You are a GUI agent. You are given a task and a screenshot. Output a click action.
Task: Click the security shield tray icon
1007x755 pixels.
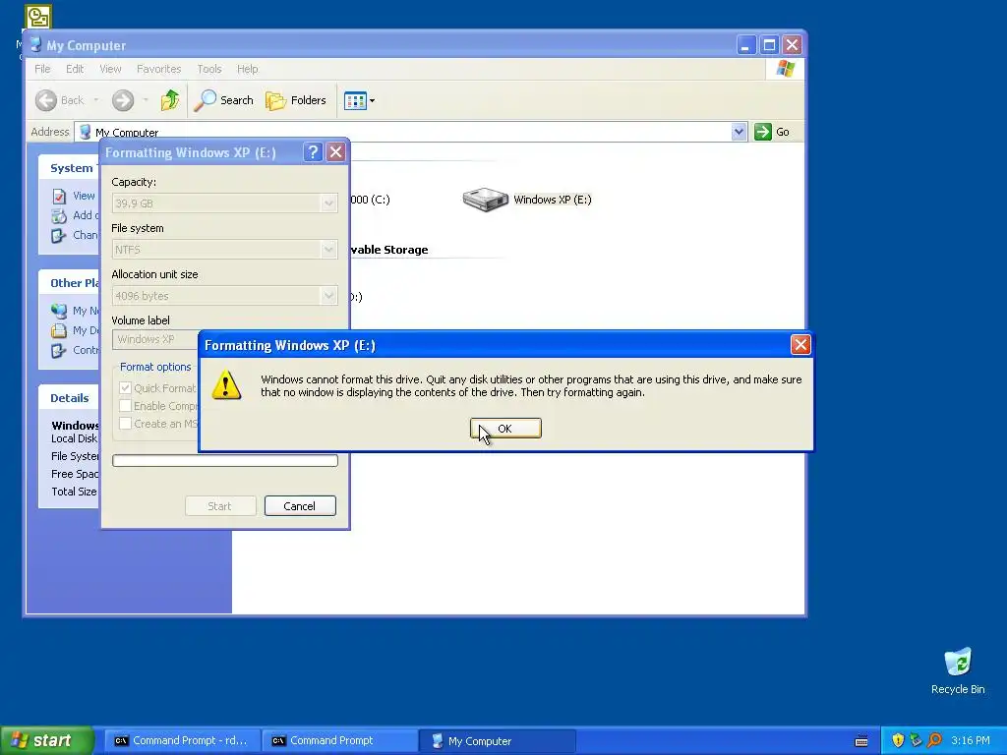[898, 740]
